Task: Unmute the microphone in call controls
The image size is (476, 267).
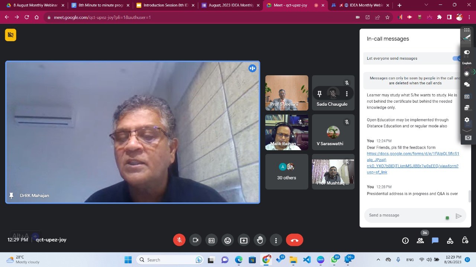Action: 179,240
